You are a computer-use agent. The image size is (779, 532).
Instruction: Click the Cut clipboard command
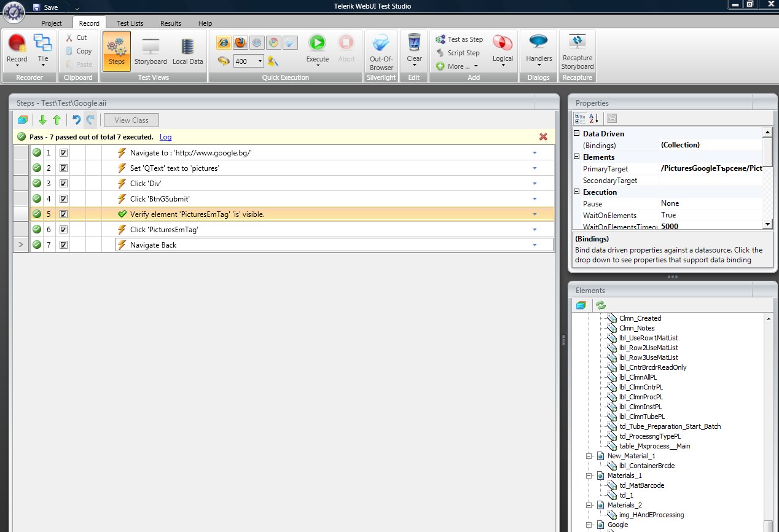coord(77,37)
